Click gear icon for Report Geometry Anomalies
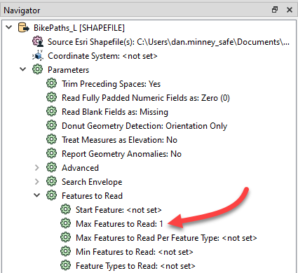The width and height of the screenshot is (298, 273). [x=51, y=153]
